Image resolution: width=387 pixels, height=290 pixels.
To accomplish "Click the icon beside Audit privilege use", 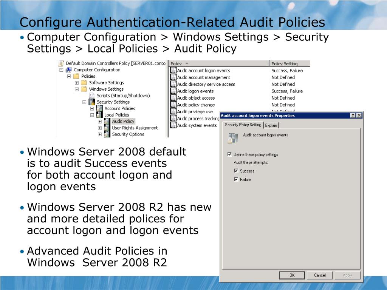I will coord(173,111).
